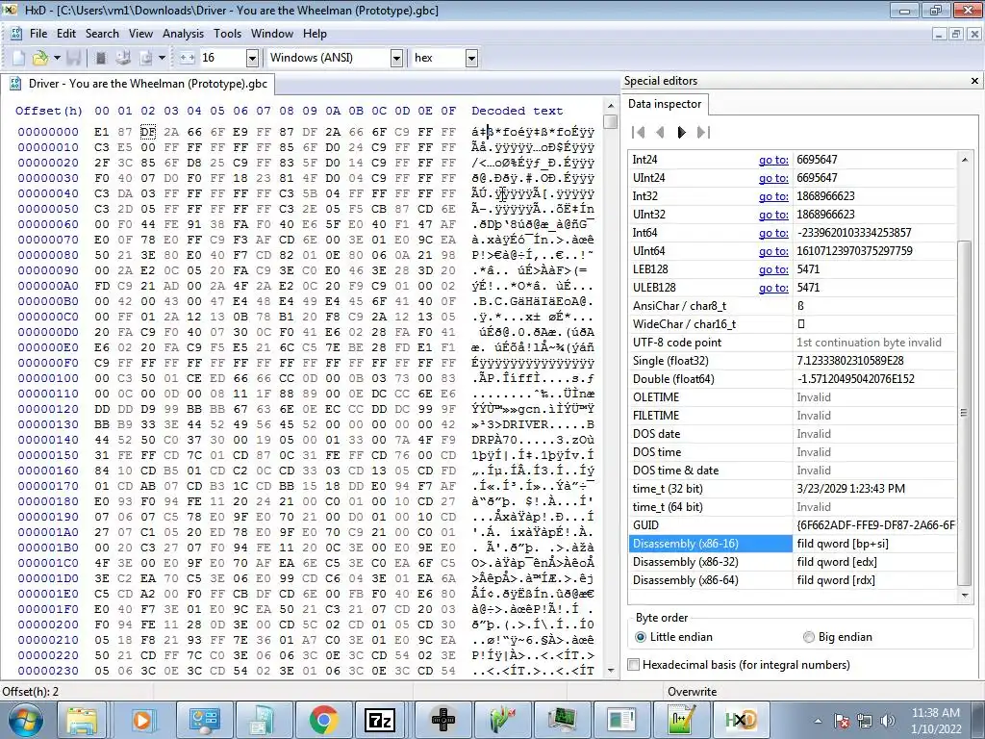Click the AnsiChar / char8_t row

point(793,306)
